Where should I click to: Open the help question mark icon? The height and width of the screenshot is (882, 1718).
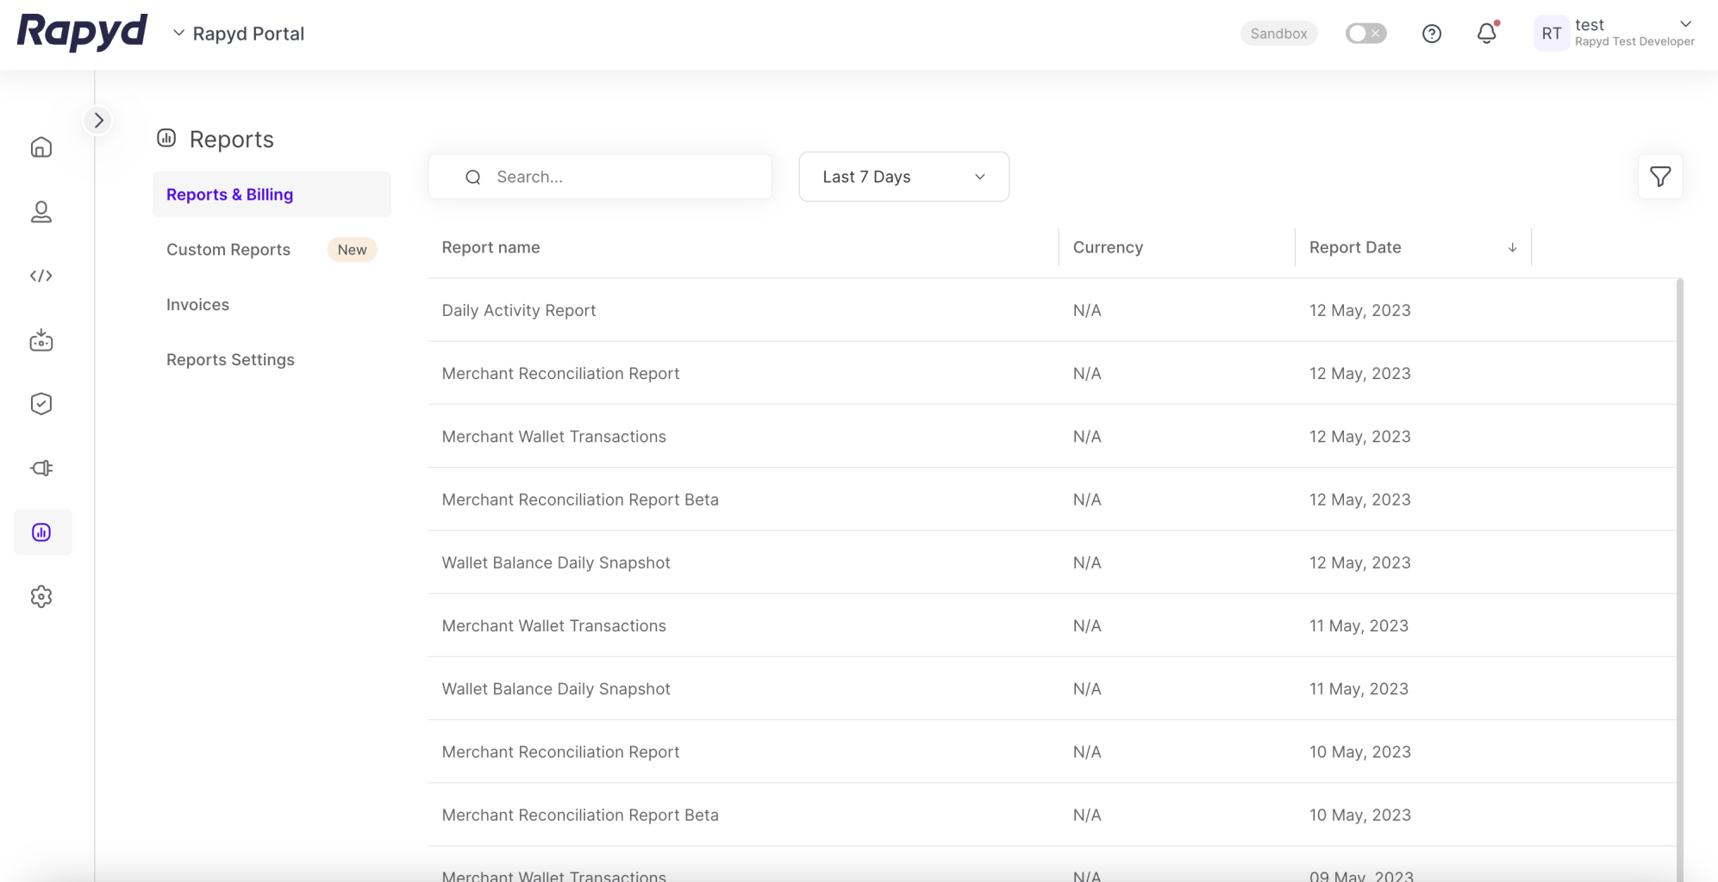click(x=1431, y=34)
